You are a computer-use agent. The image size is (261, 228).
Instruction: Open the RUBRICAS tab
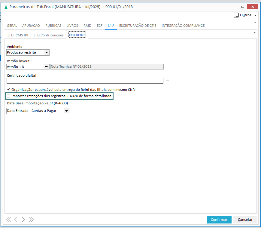point(53,26)
